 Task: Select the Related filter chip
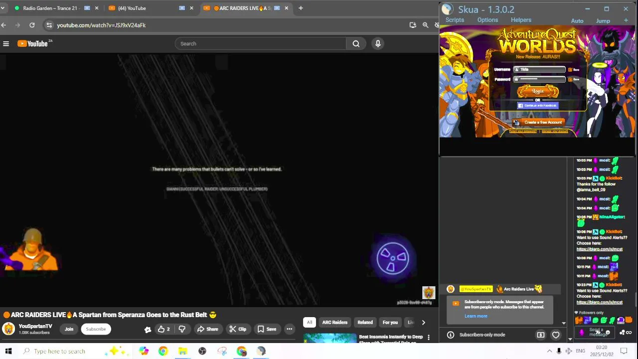tap(365, 323)
